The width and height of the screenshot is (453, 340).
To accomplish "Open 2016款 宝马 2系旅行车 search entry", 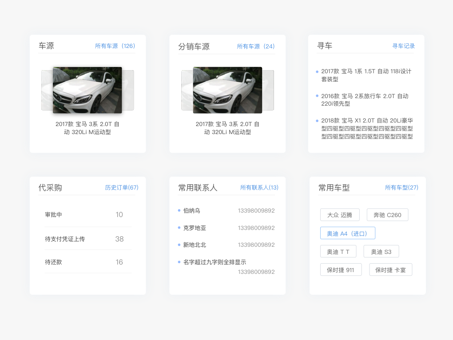I will pyautogui.click(x=365, y=99).
